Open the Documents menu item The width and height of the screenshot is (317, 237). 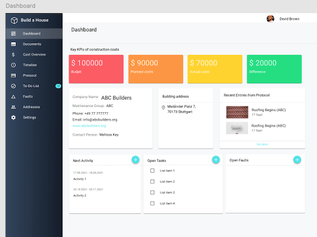click(32, 44)
